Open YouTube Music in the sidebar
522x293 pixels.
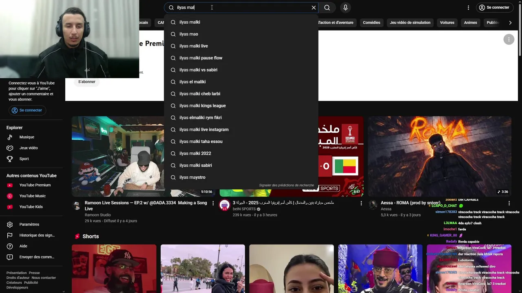31,196
